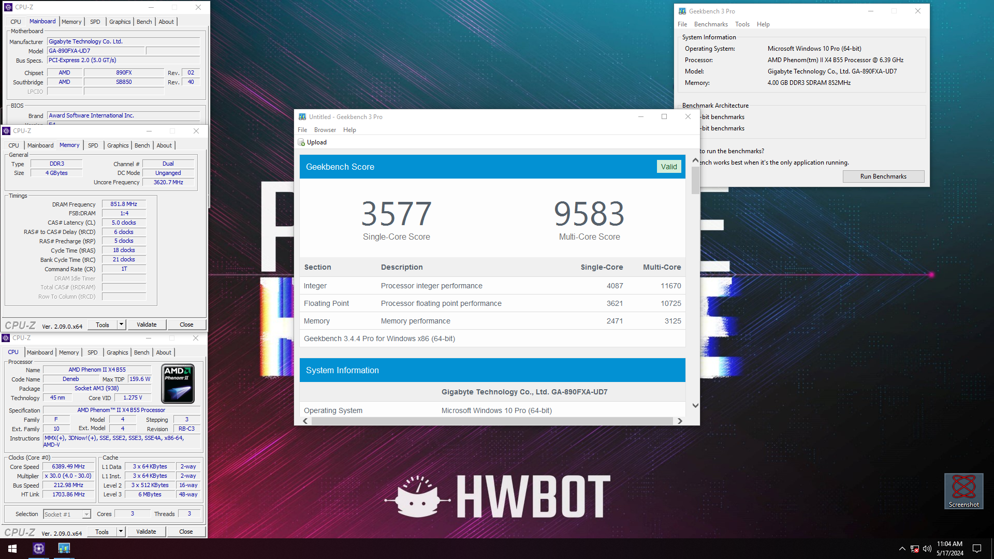Click the Floating Point row in results table
The width and height of the screenshot is (994, 559).
pyautogui.click(x=492, y=303)
